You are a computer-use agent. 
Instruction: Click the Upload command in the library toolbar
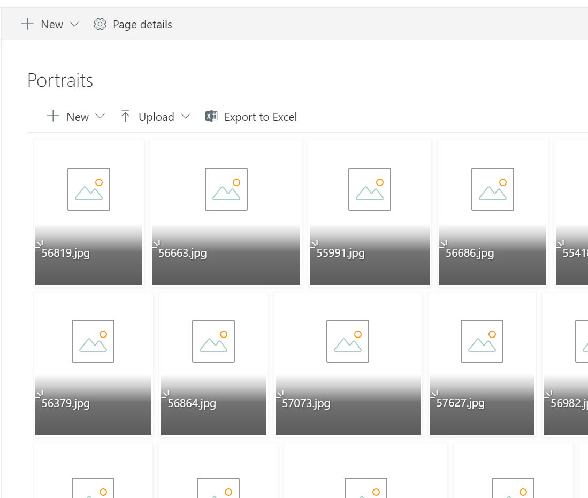tap(156, 116)
